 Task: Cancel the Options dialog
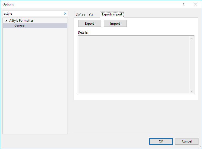point(187,141)
